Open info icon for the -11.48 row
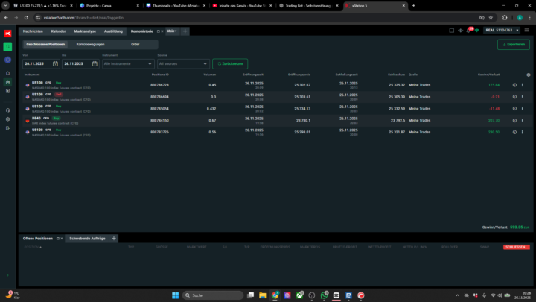Viewport: 536px width, 302px height. [x=514, y=109]
